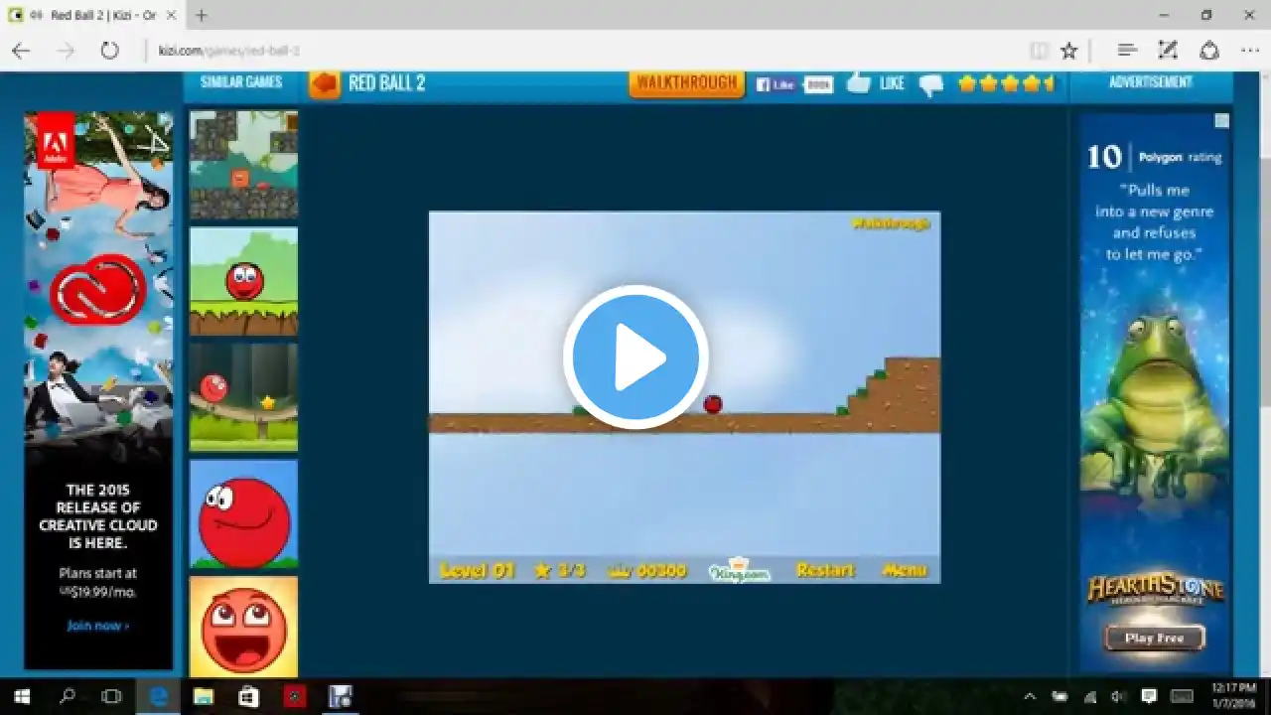
Task: Refresh the page in the browser
Action: tap(109, 51)
